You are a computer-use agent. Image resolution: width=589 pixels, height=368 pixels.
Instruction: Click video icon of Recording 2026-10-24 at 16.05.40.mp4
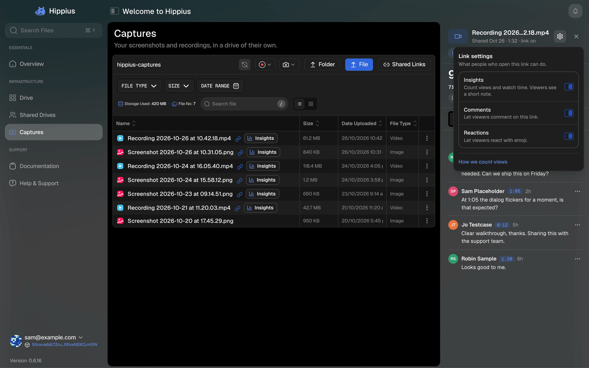[120, 166]
